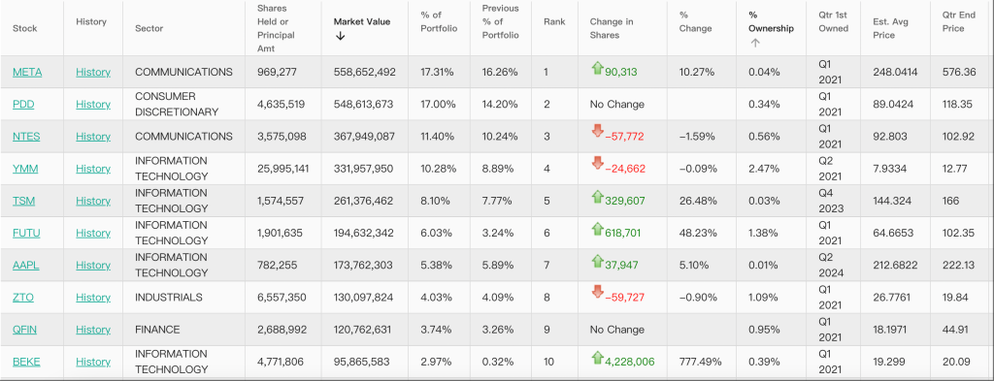The width and height of the screenshot is (994, 381).
Task: Click red down arrow in ZTO row
Action: tap(597, 293)
